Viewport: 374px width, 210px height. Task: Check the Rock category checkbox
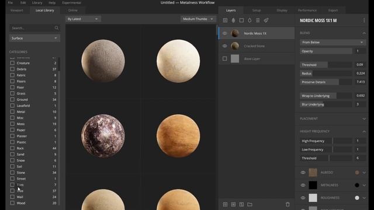tap(12, 148)
